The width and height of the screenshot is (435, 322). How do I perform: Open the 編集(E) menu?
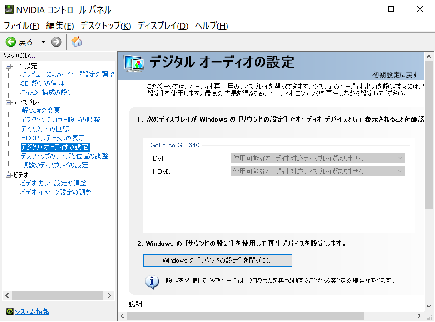(x=60, y=26)
